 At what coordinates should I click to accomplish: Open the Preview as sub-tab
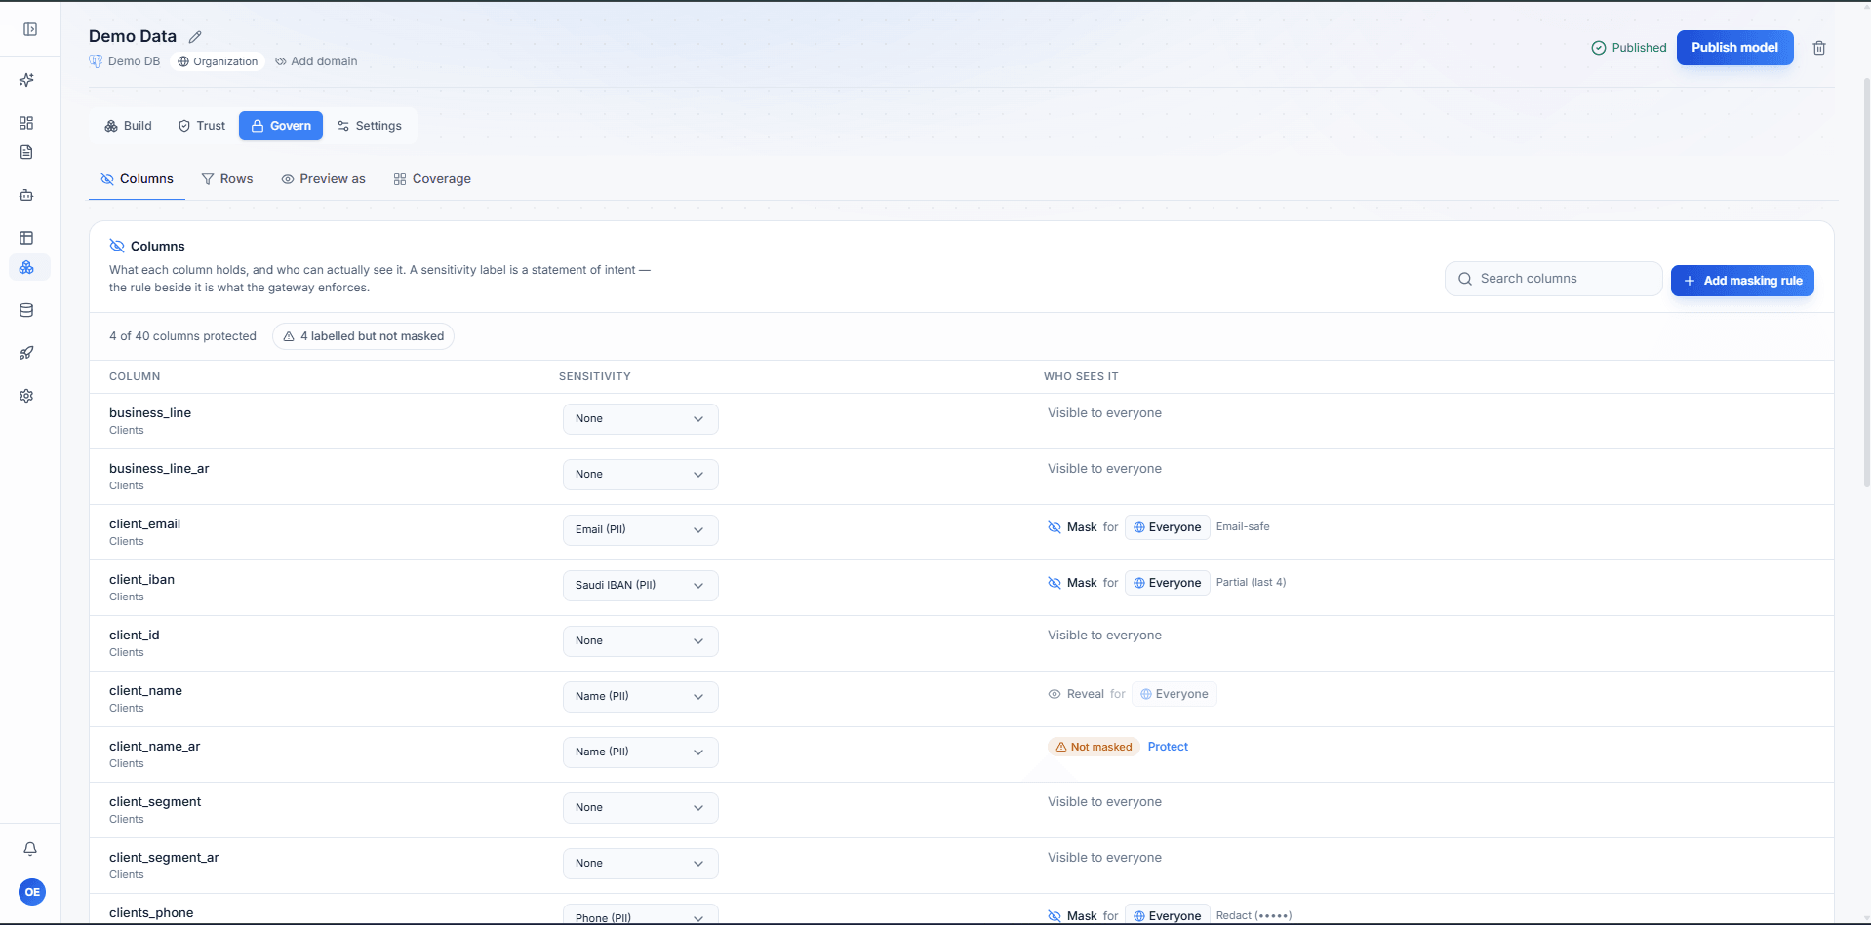click(323, 179)
